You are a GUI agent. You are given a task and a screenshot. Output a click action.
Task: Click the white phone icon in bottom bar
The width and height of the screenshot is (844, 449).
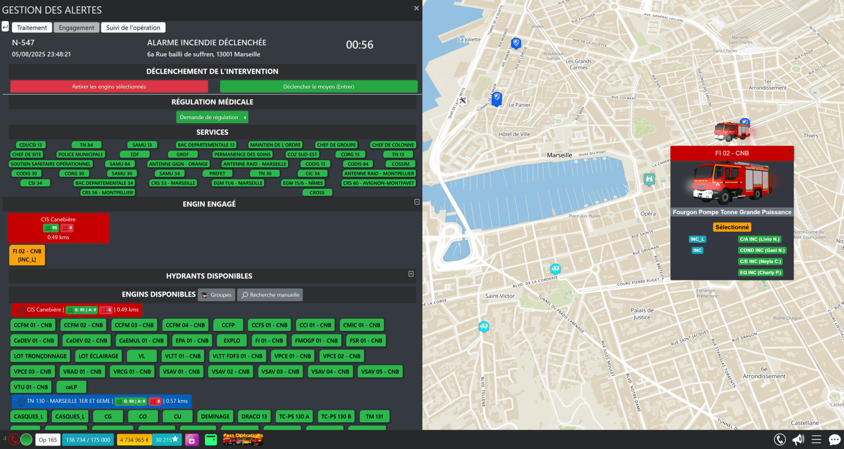pos(779,439)
